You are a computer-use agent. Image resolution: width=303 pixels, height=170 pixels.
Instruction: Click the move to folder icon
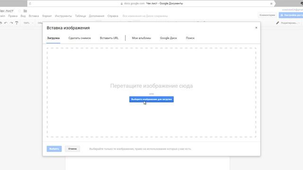25,11
